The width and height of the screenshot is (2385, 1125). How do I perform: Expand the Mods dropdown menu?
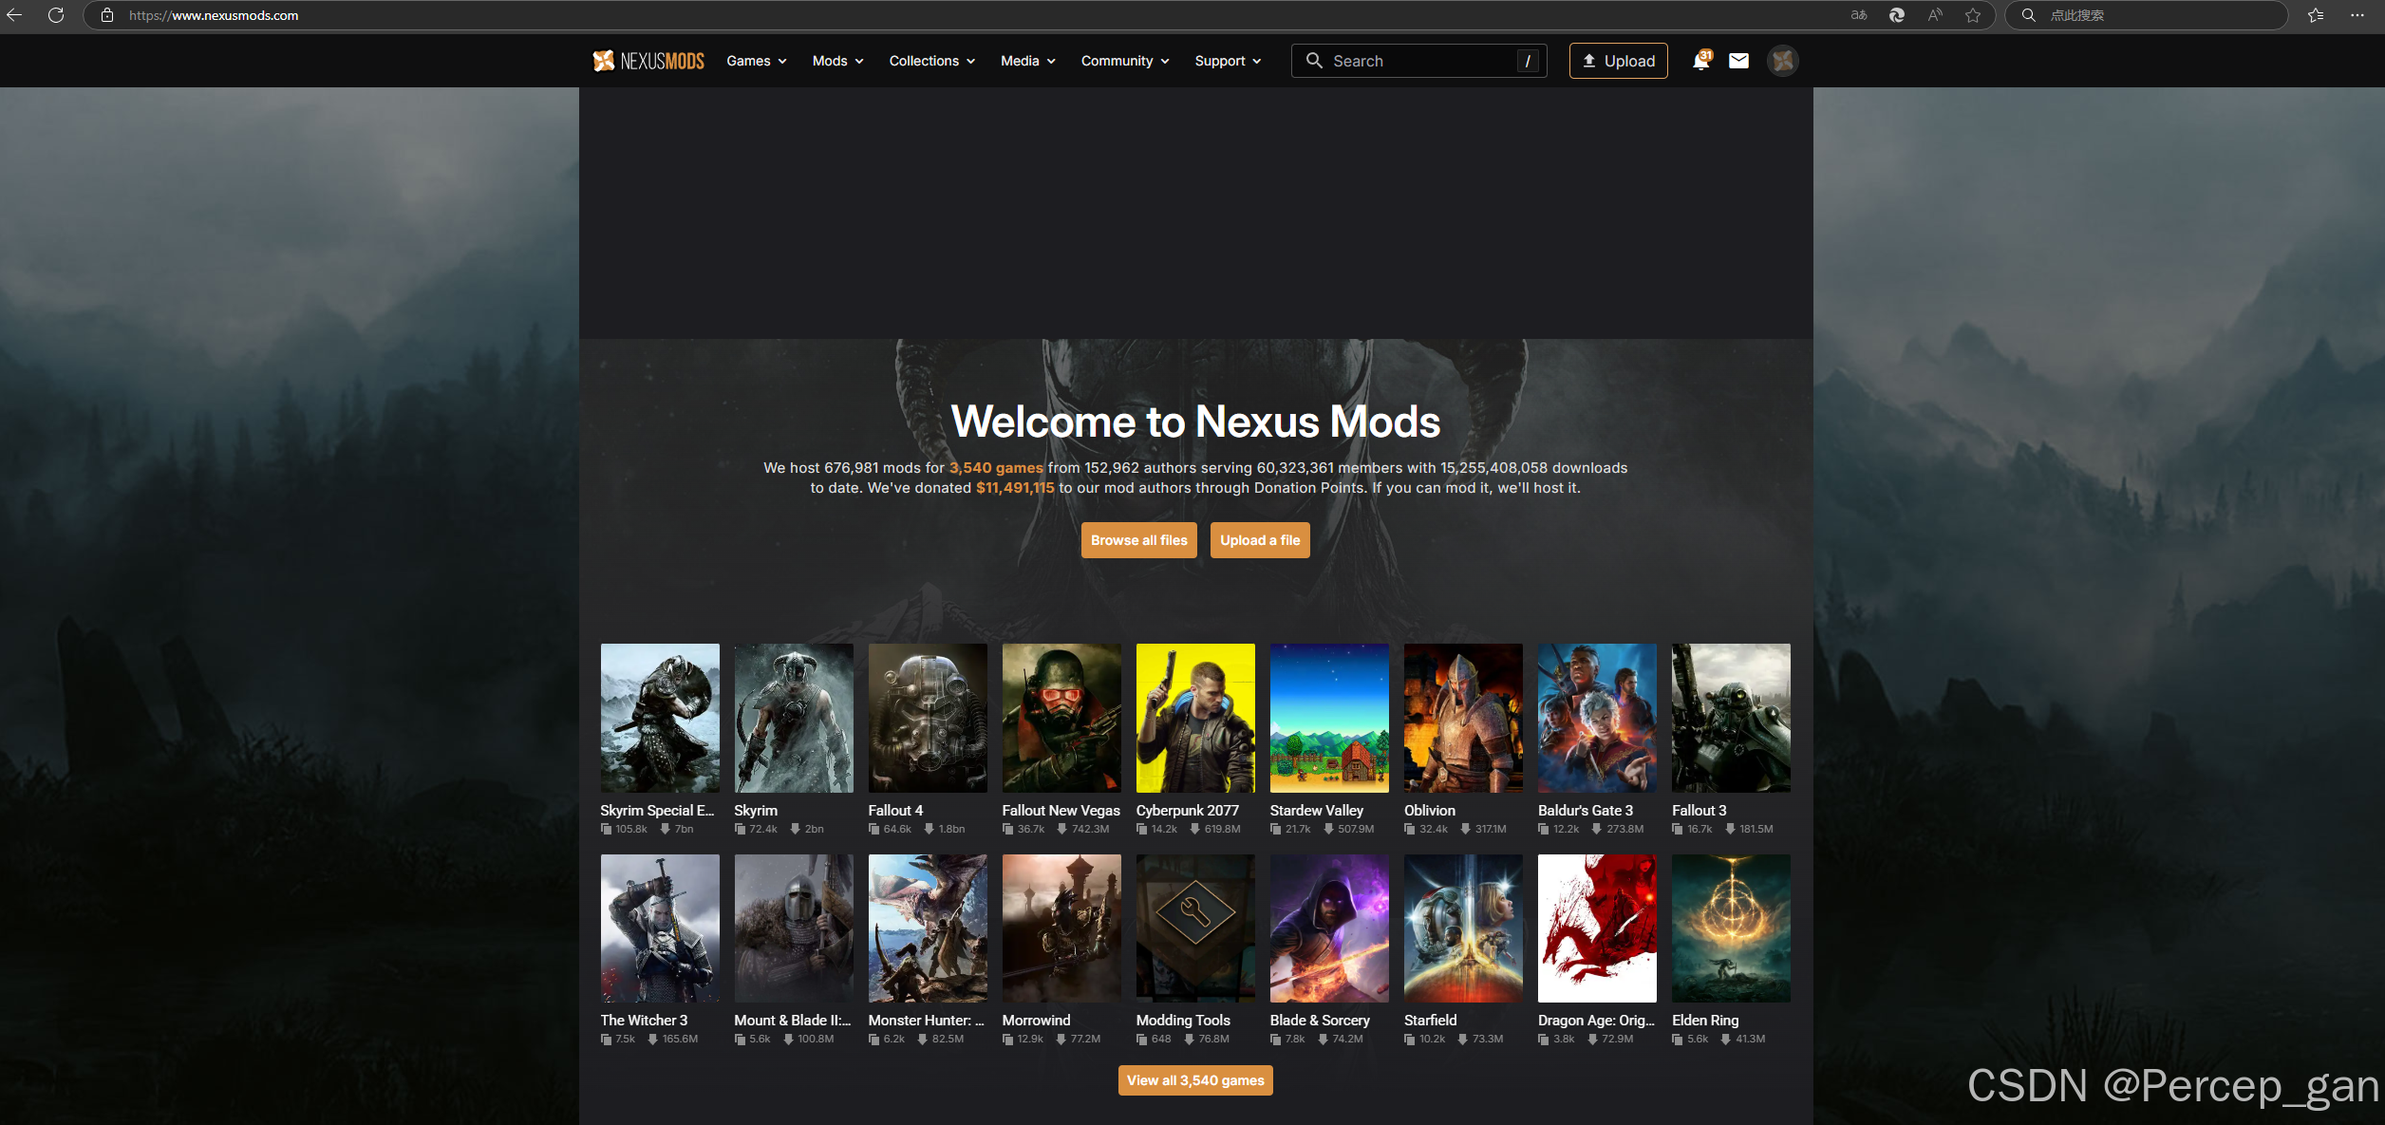pyautogui.click(x=837, y=61)
